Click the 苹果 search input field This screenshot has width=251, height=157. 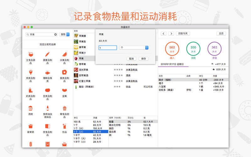pyautogui.click(x=41, y=35)
